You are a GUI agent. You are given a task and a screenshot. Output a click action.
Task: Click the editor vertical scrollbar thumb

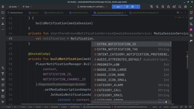pos(187,61)
